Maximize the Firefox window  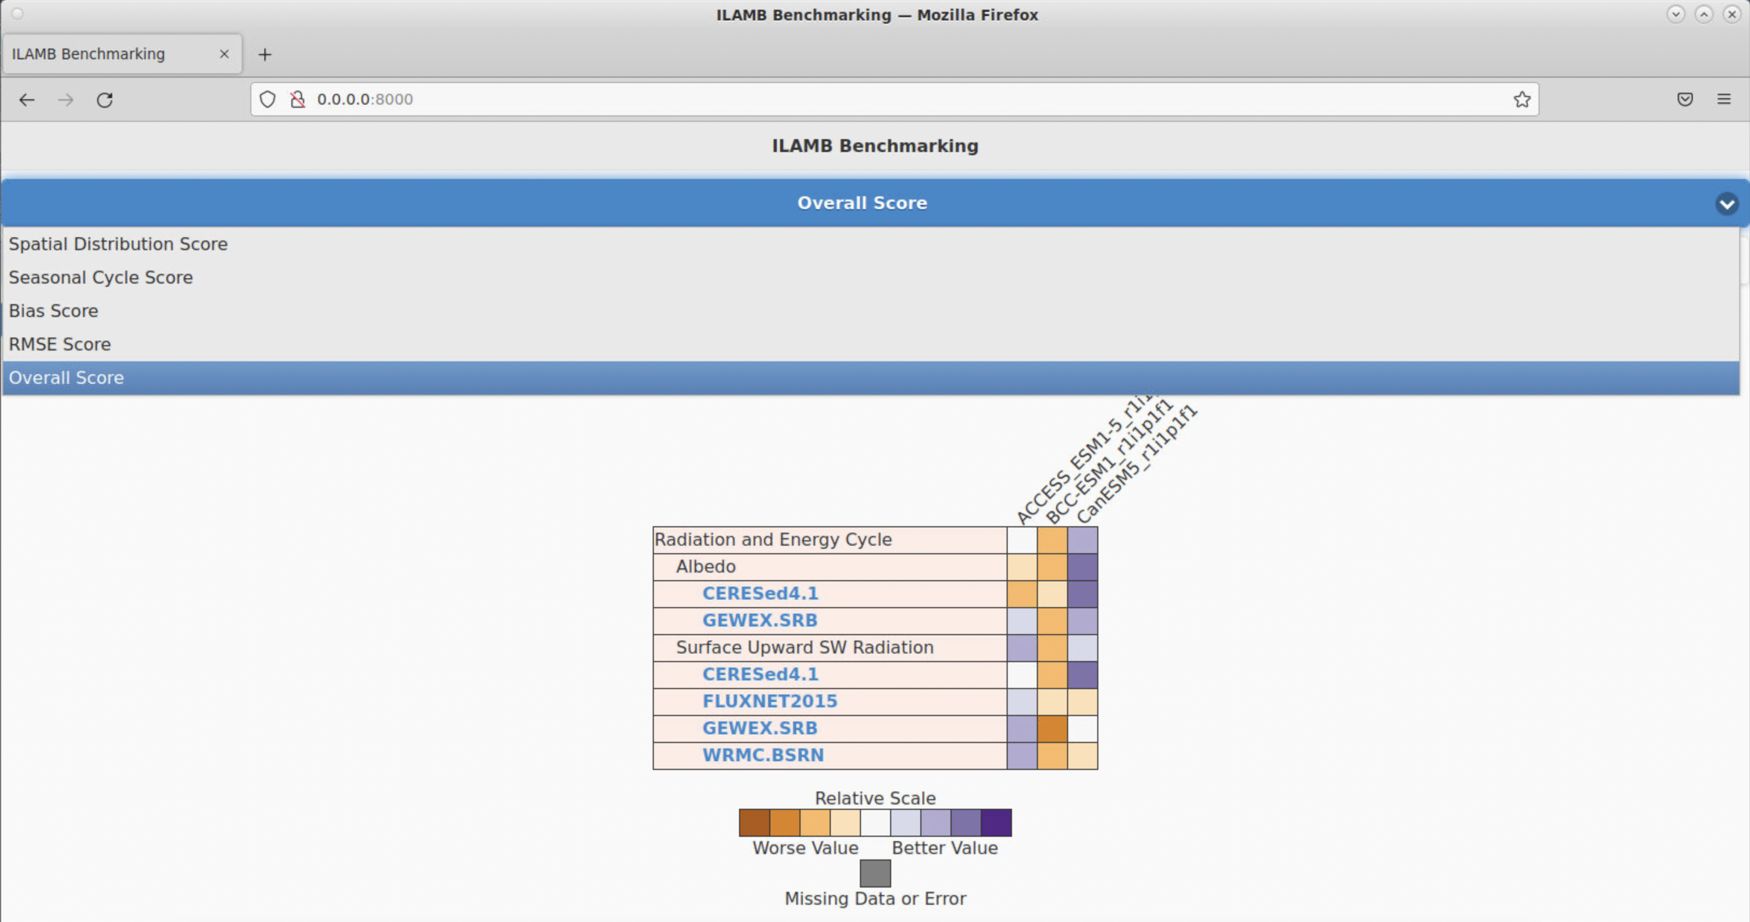tap(1704, 14)
